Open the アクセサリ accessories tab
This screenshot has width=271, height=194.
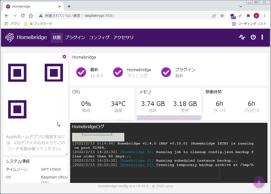[123, 37]
